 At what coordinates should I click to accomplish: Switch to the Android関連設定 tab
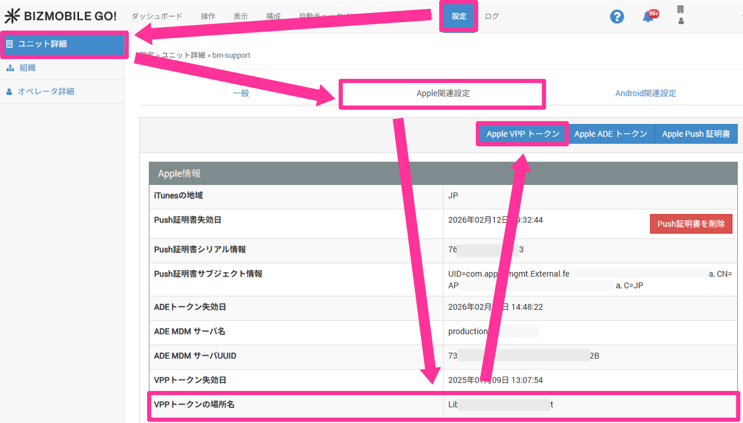coord(645,94)
